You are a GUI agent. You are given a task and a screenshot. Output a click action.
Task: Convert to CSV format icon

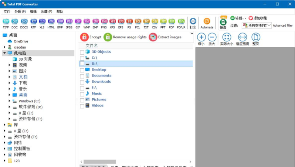point(155,24)
